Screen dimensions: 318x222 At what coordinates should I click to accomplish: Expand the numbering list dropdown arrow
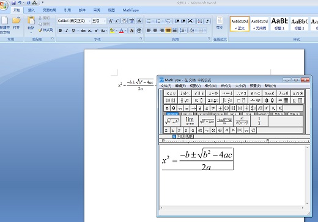coord(163,21)
